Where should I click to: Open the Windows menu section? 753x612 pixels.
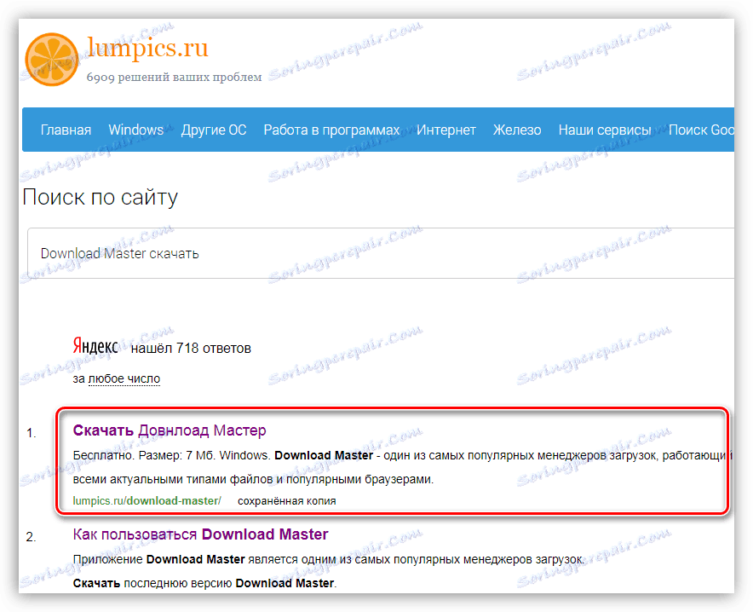click(136, 130)
